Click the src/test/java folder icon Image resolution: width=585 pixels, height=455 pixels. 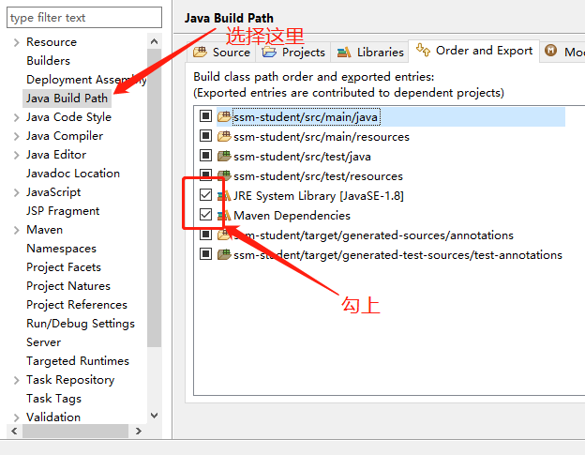coord(224,156)
